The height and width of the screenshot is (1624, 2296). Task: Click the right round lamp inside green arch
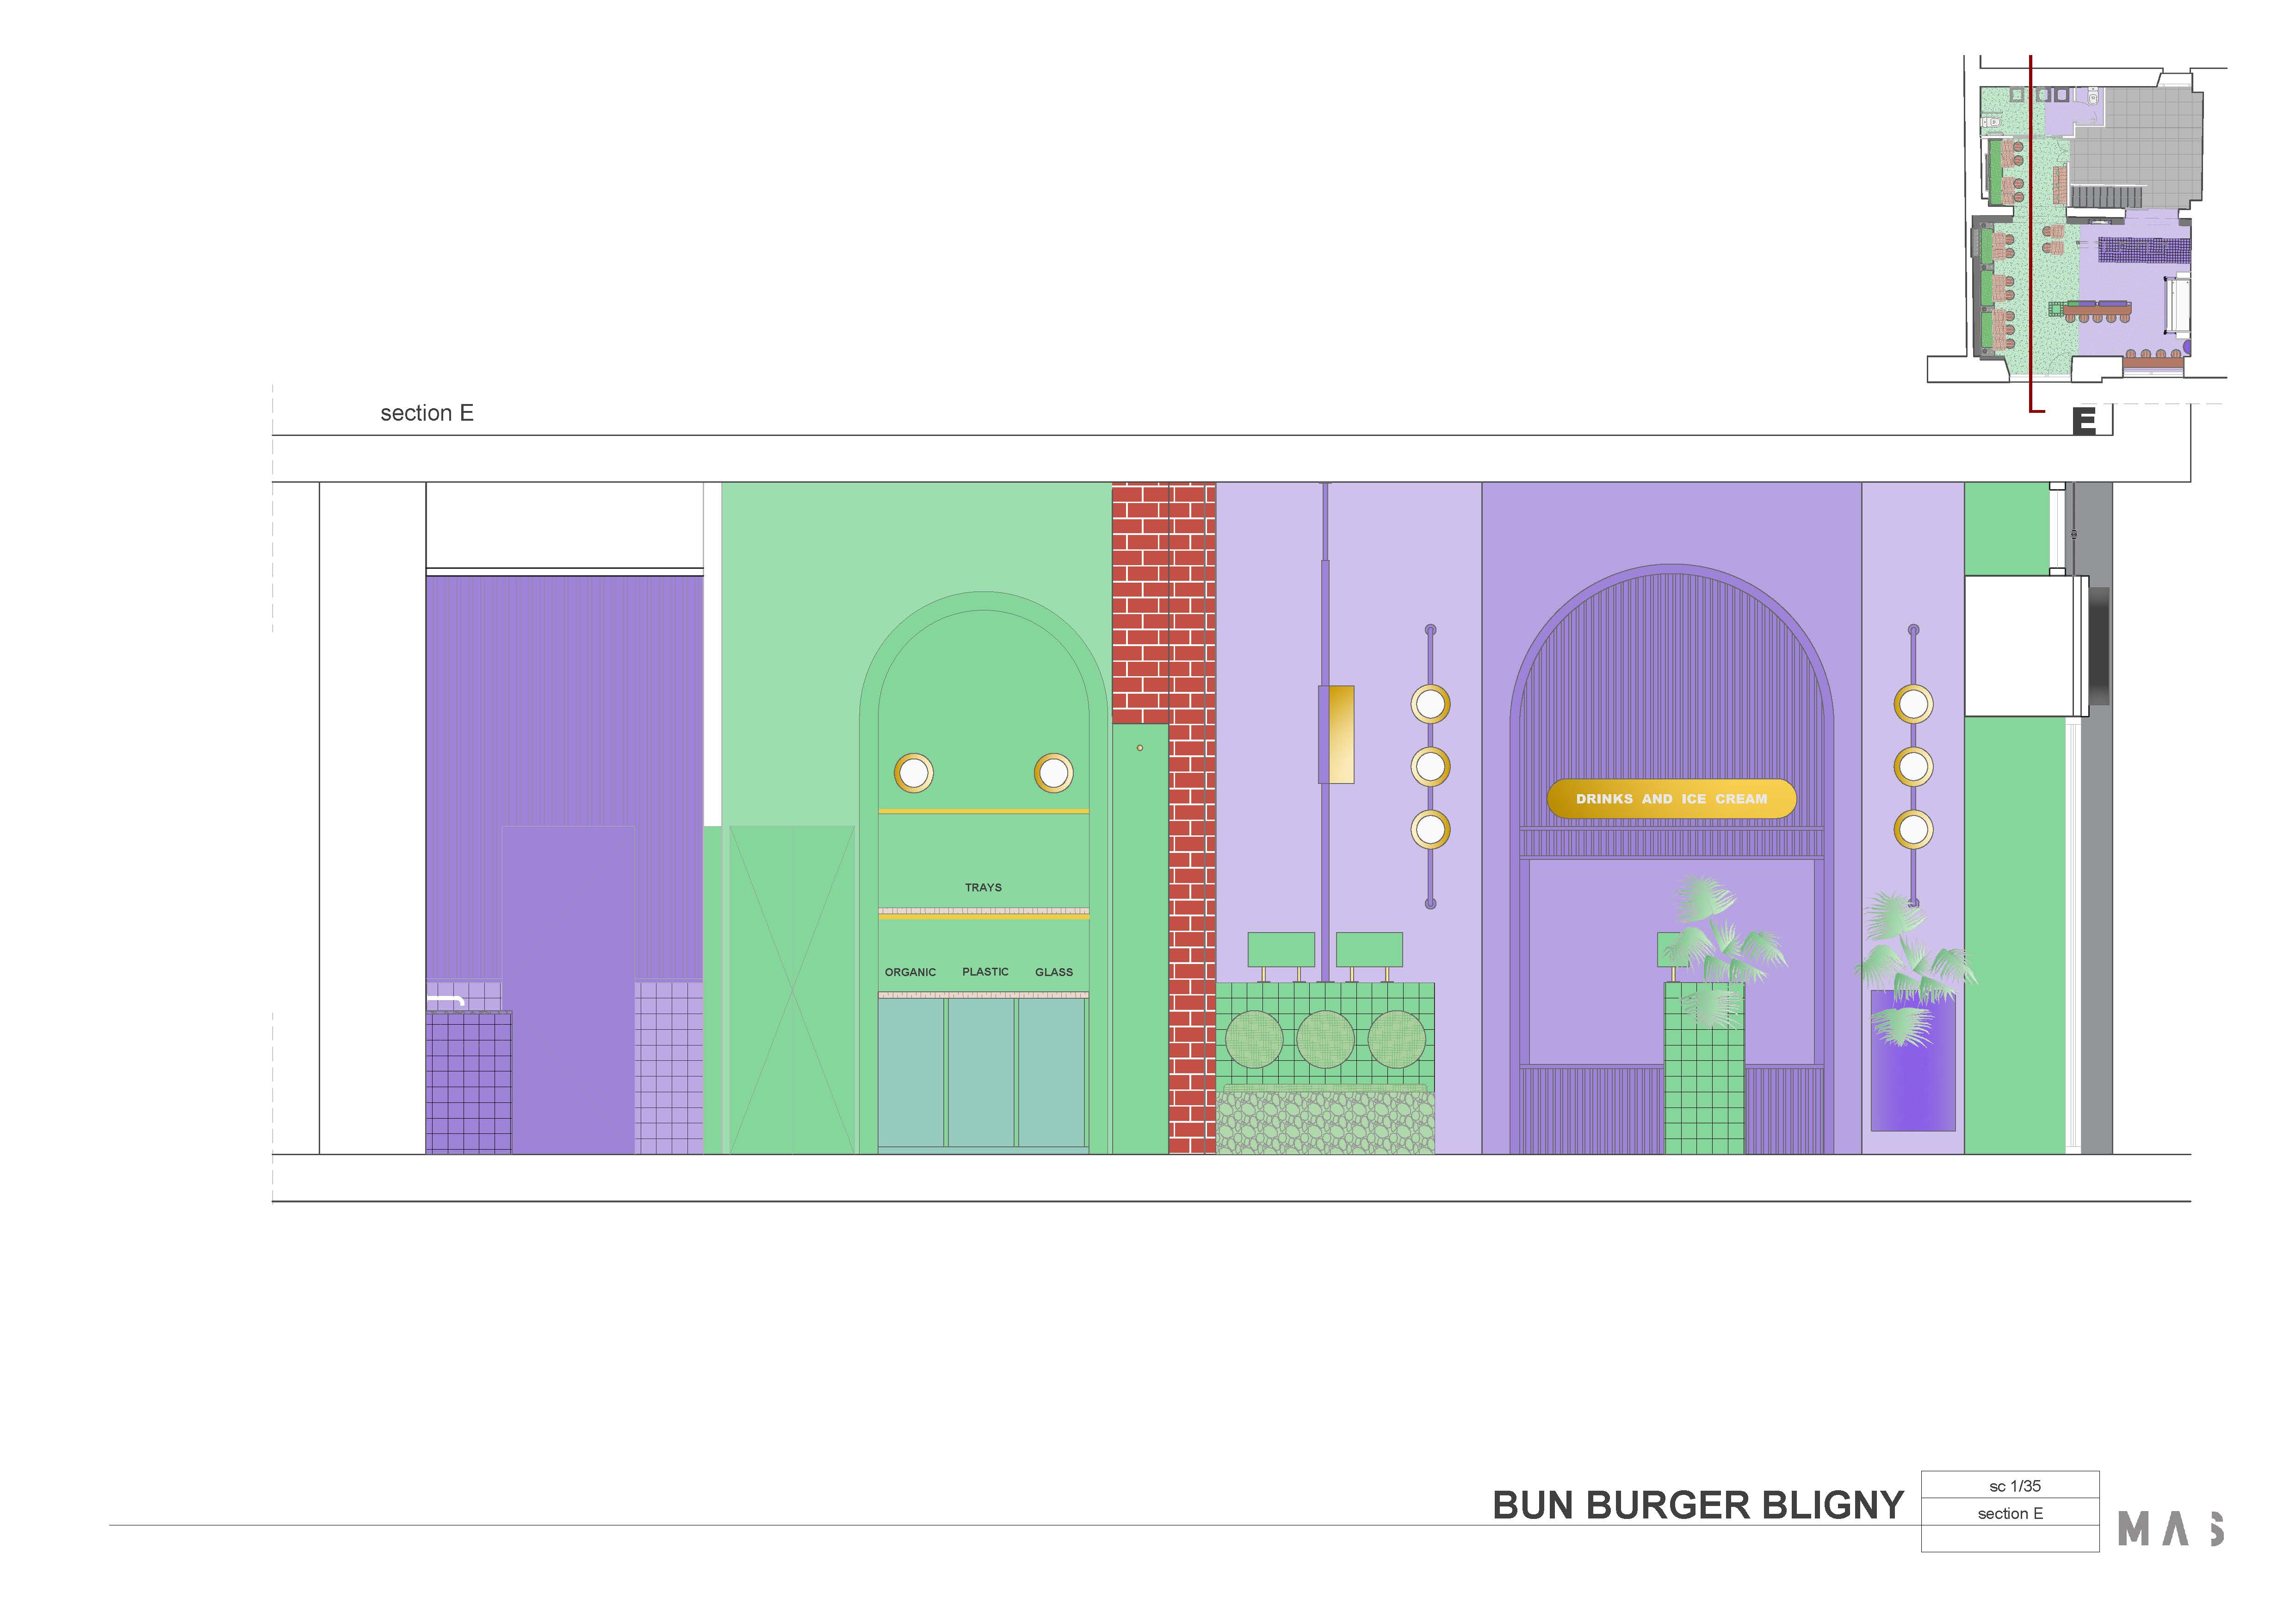pos(1053,772)
